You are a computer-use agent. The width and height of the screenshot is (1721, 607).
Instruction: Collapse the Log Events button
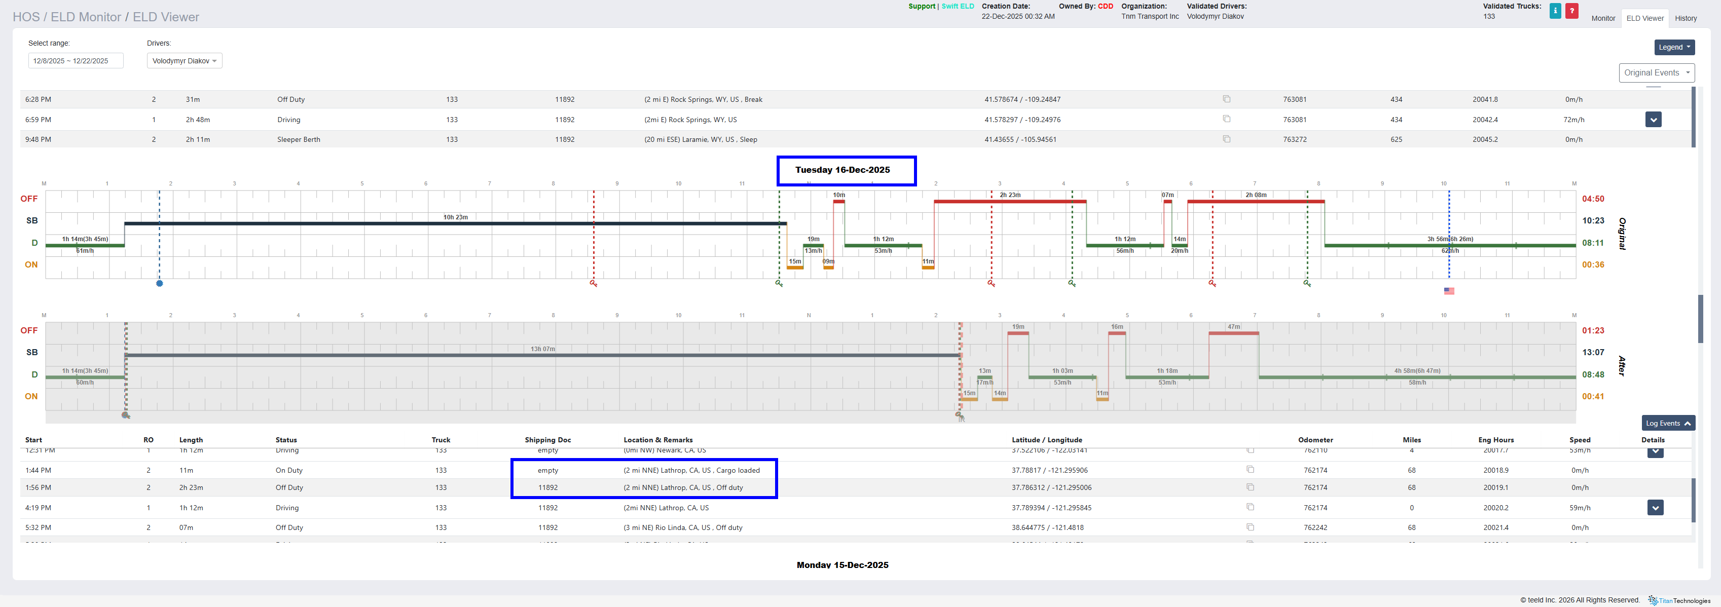[x=1668, y=424]
